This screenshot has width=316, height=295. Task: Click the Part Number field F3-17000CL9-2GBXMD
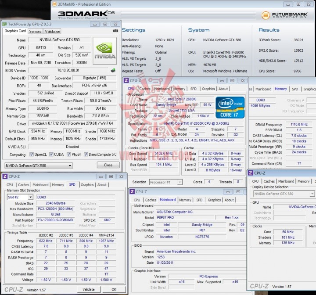(55, 220)
